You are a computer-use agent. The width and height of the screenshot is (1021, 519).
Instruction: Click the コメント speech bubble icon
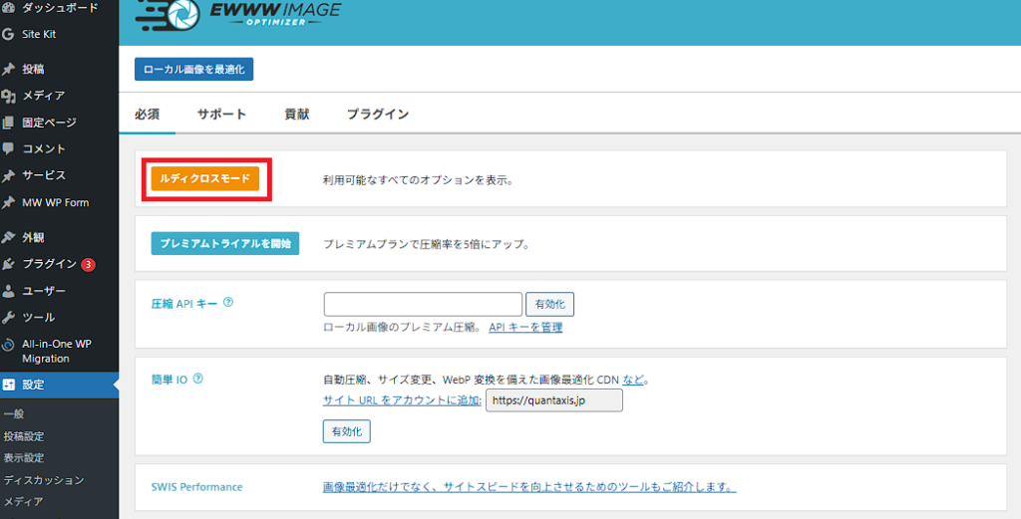pos(9,148)
